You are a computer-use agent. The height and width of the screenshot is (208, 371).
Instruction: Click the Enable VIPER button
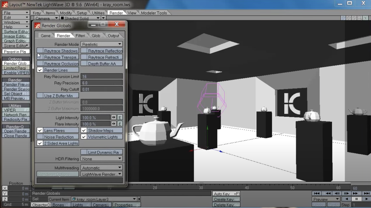[16, 73]
